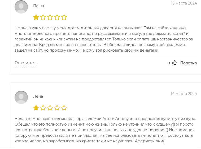Click the username Паша
This screenshot has height=149, width=201.
[38, 6]
